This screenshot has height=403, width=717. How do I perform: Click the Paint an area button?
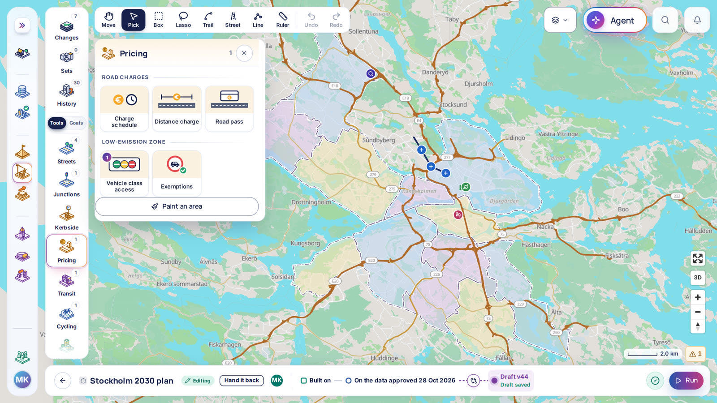(x=177, y=206)
